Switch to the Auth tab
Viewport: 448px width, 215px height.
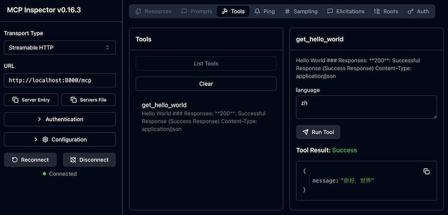pyautogui.click(x=418, y=11)
